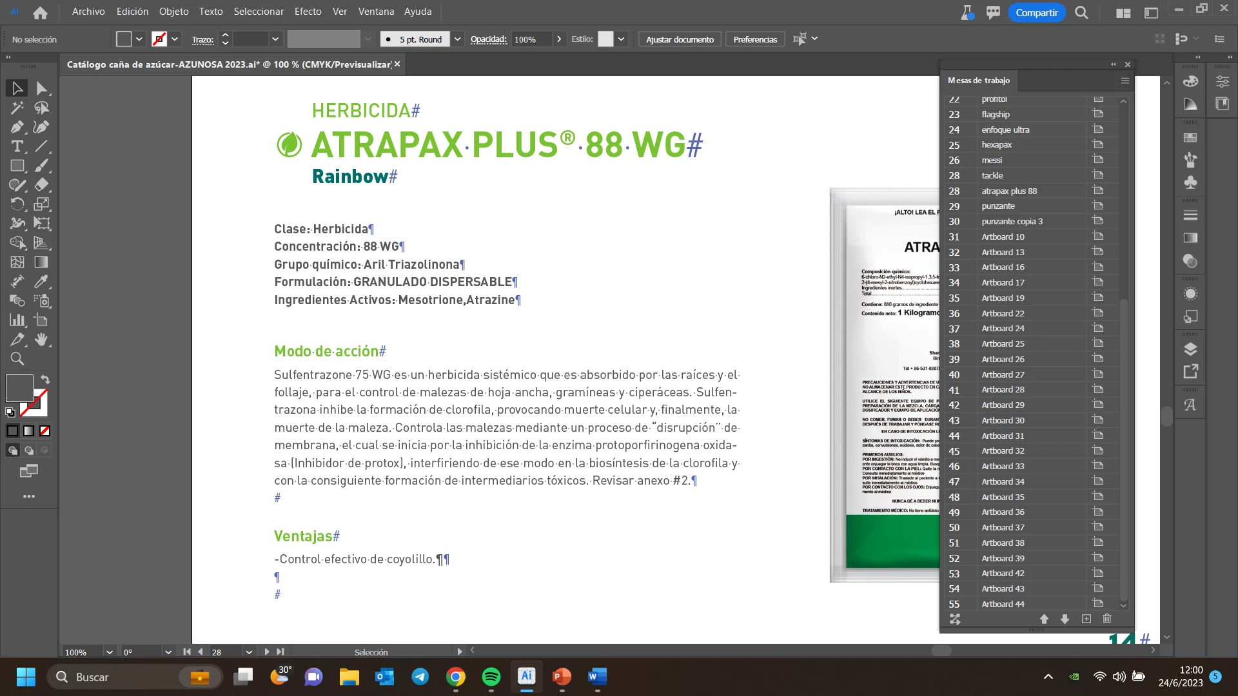The image size is (1238, 696).
Task: Select the Magic Wand tool
Action: point(17,108)
